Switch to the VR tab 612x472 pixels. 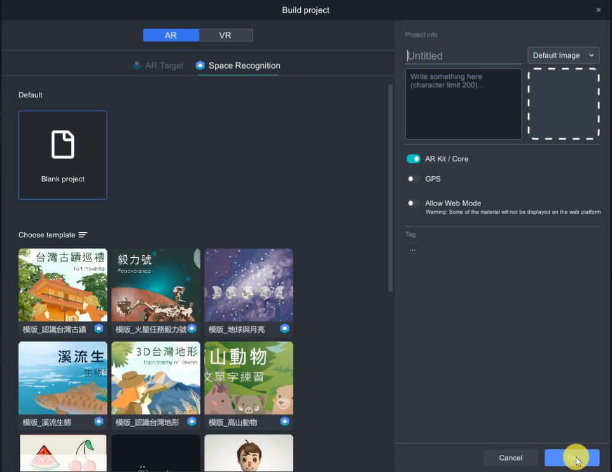coord(225,36)
